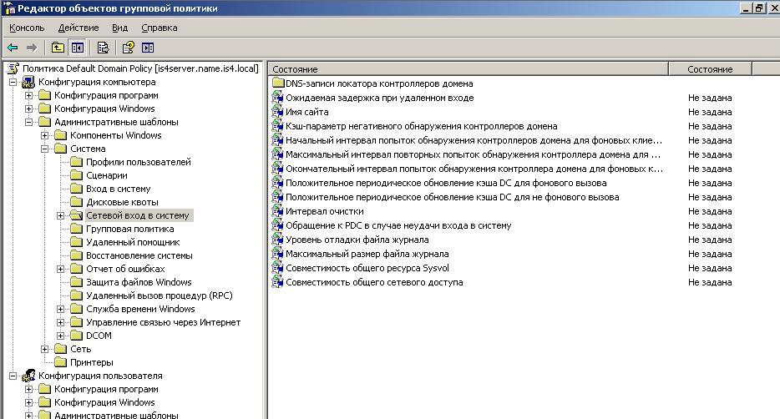Click folder icon next to Дисковые квоты
Screen dimensions: 780x419
[77, 202]
